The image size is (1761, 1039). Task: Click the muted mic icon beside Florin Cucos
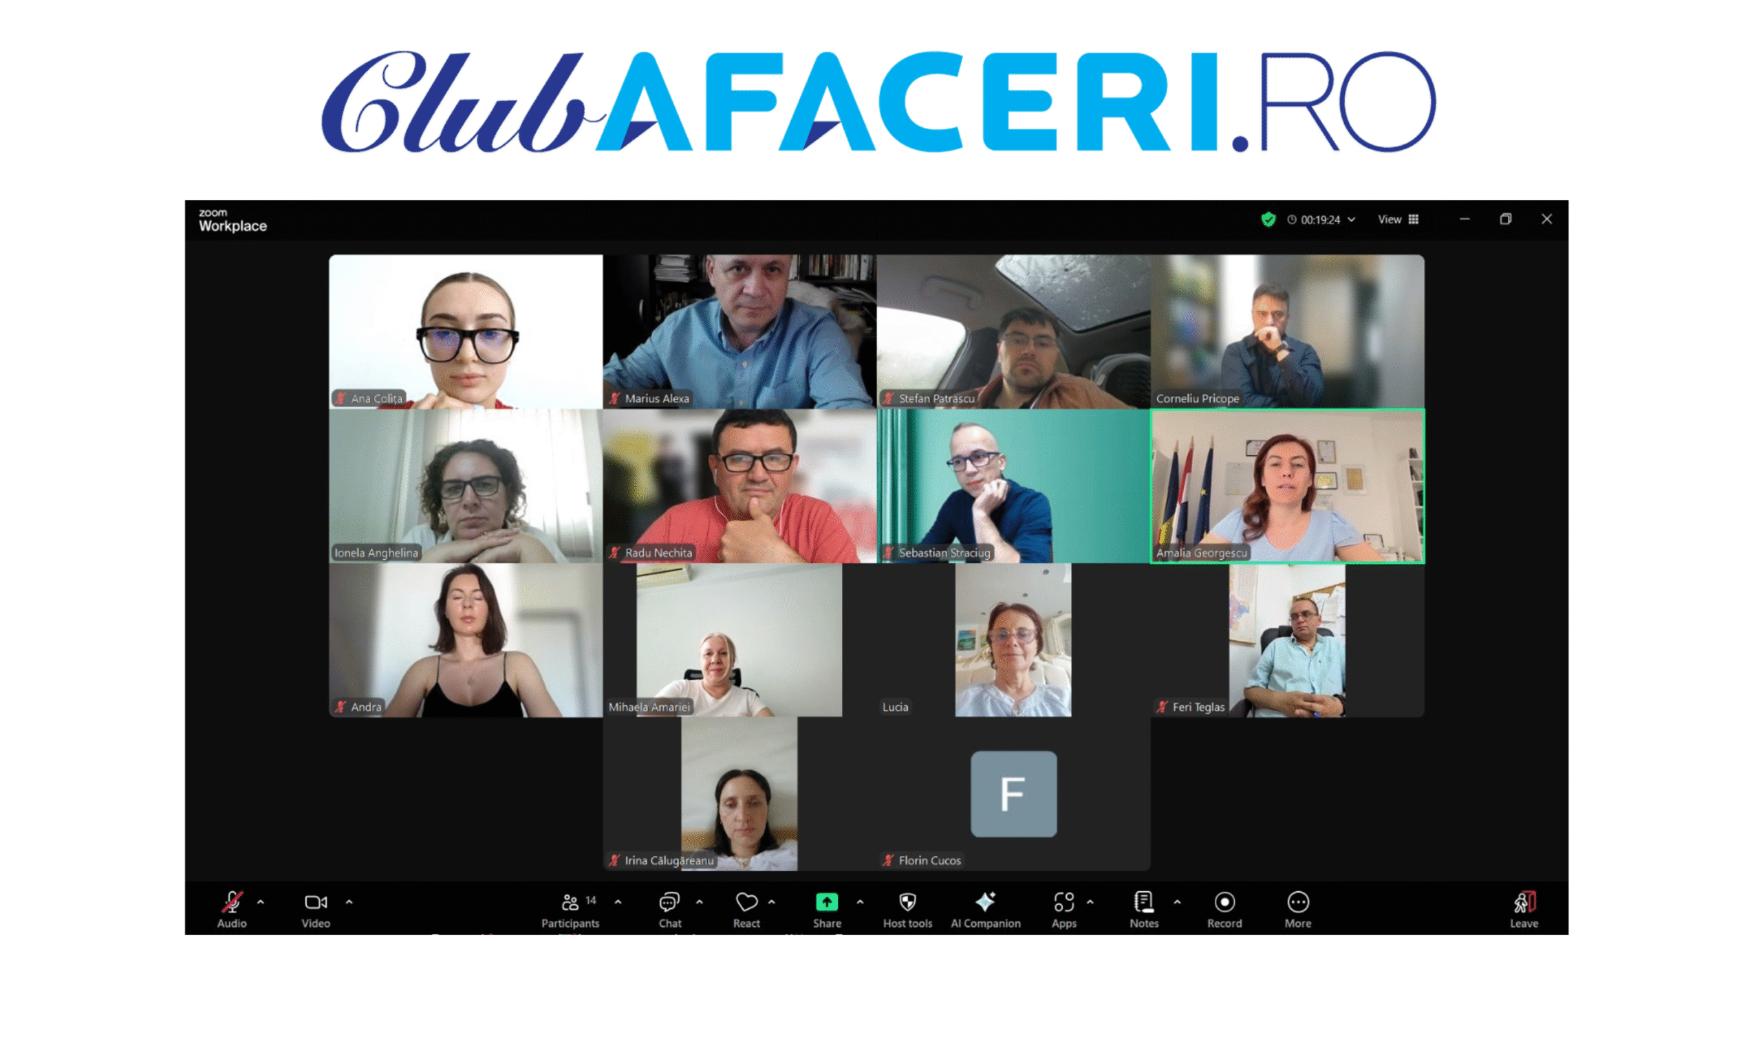pos(888,860)
